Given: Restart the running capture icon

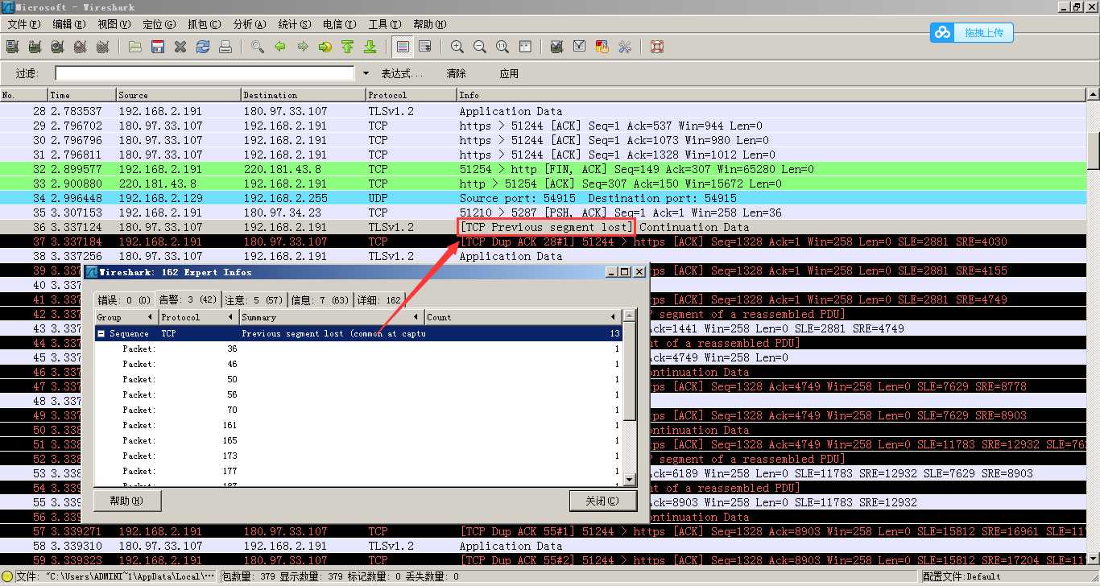Looking at the screenshot, I should click(x=102, y=47).
